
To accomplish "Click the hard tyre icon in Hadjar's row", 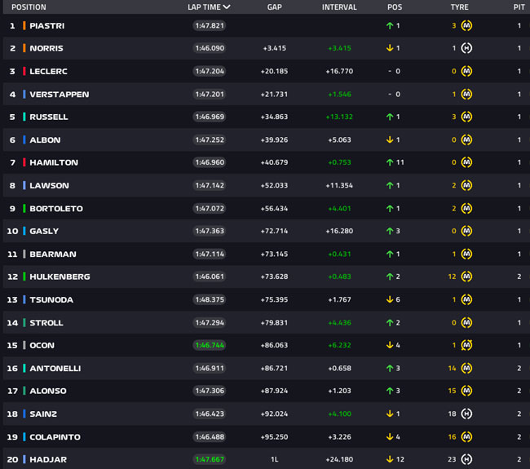I will [466, 459].
